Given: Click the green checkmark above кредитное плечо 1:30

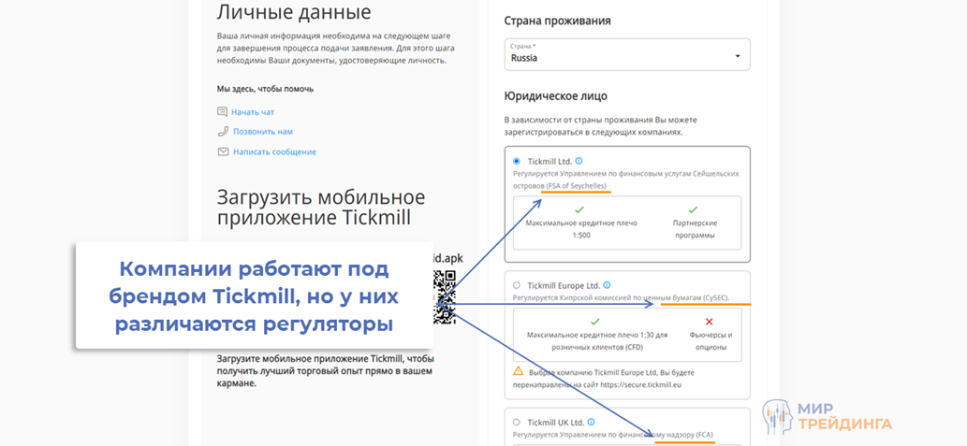Looking at the screenshot, I should click(595, 322).
